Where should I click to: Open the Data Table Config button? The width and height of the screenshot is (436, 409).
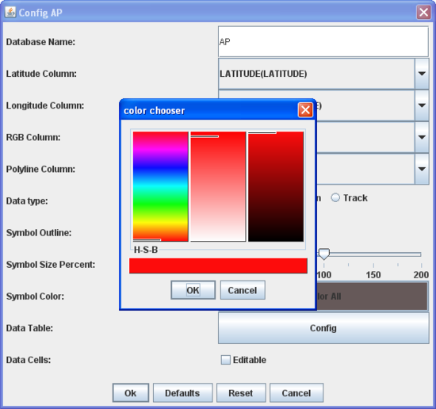323,328
